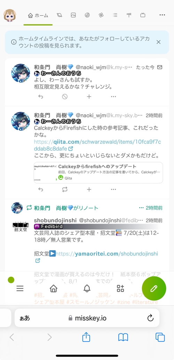Viewport: 174px width, 360px height.
Task: Open the yamaoritei.com shobundojinshi link
Action: pyautogui.click(x=96, y=257)
